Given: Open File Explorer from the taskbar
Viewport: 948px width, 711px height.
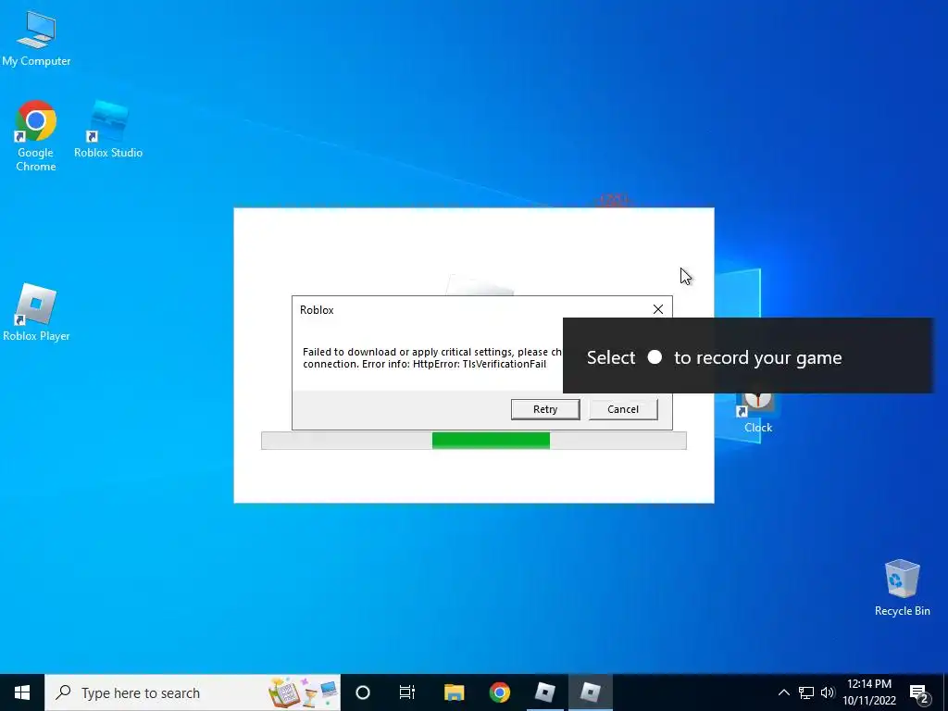Looking at the screenshot, I should pos(454,692).
